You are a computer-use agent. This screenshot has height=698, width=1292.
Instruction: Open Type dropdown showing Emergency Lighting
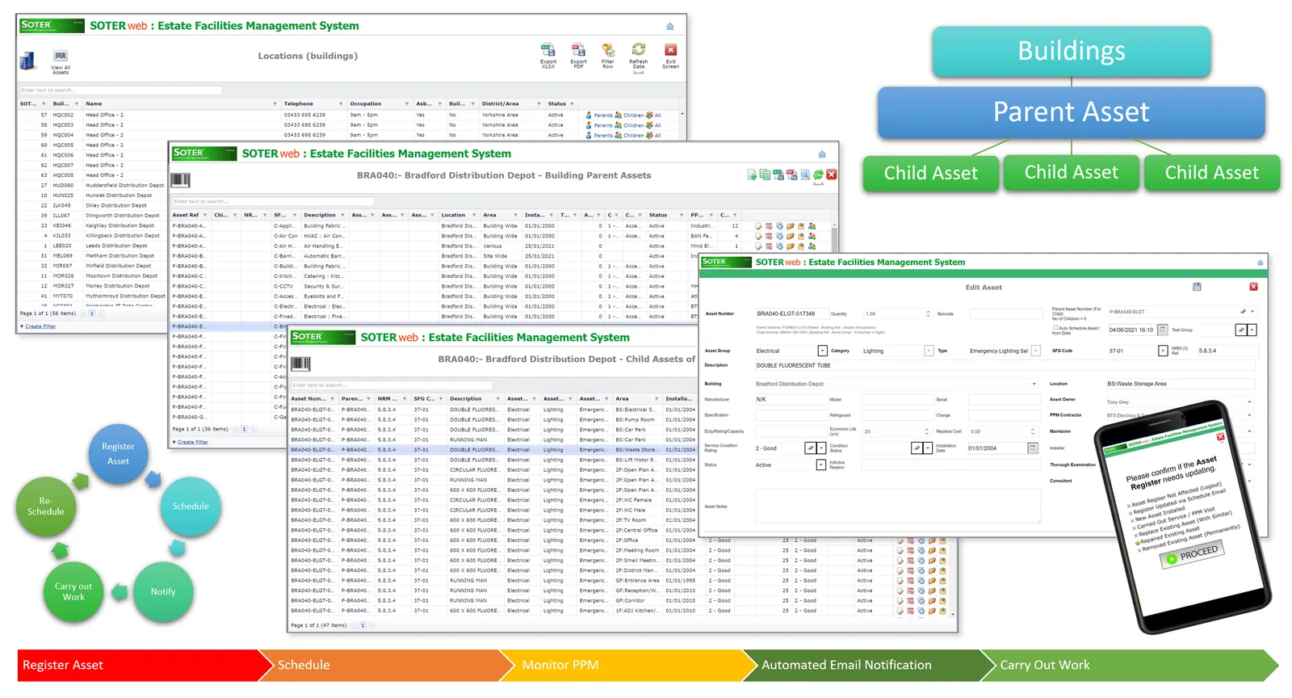click(x=1035, y=351)
